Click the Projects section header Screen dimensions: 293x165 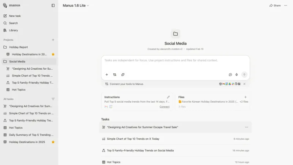pos(8,40)
